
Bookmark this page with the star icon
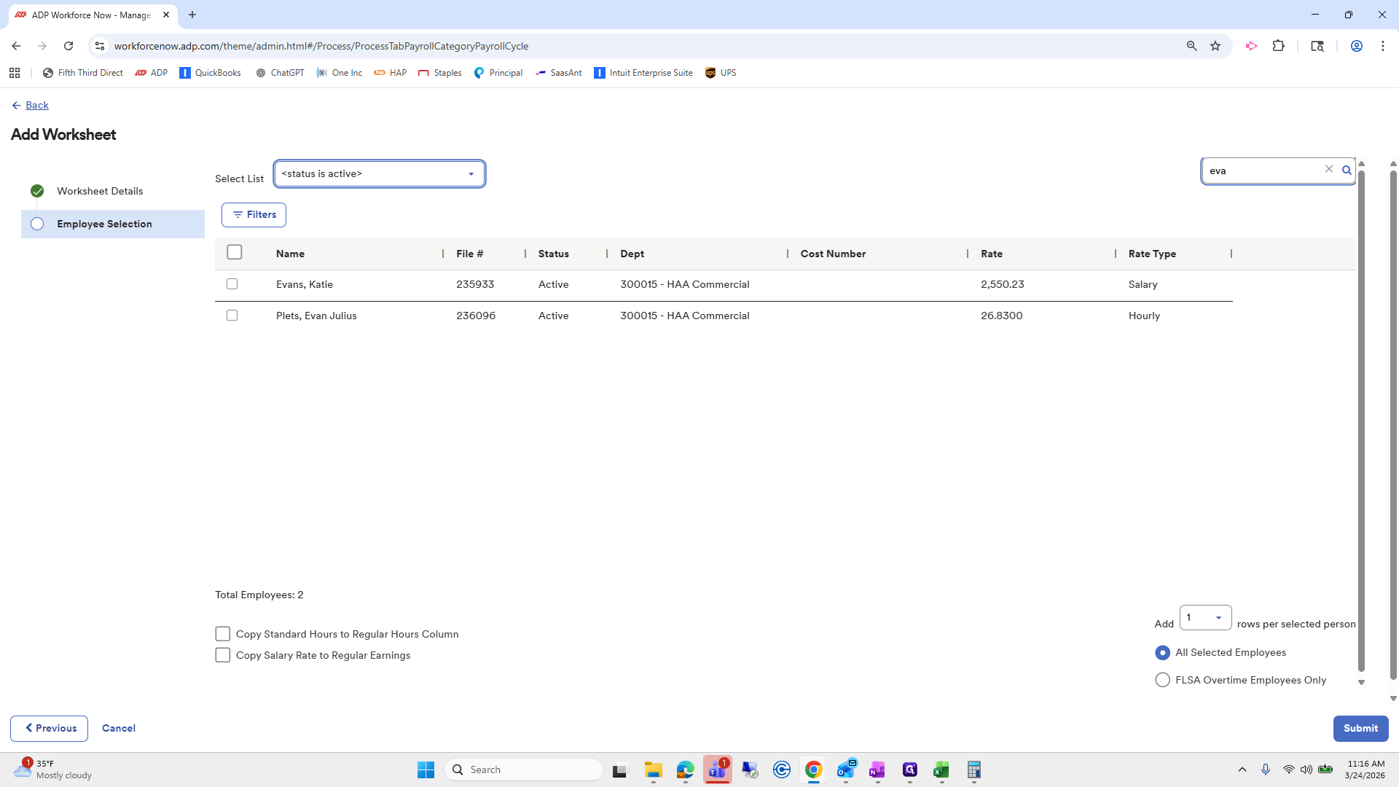(1215, 46)
